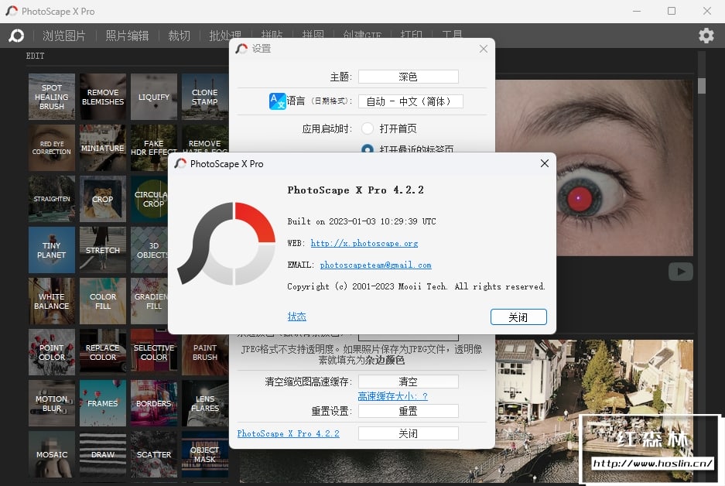
Task: Close the 设置 dialog with X
Action: click(483, 49)
